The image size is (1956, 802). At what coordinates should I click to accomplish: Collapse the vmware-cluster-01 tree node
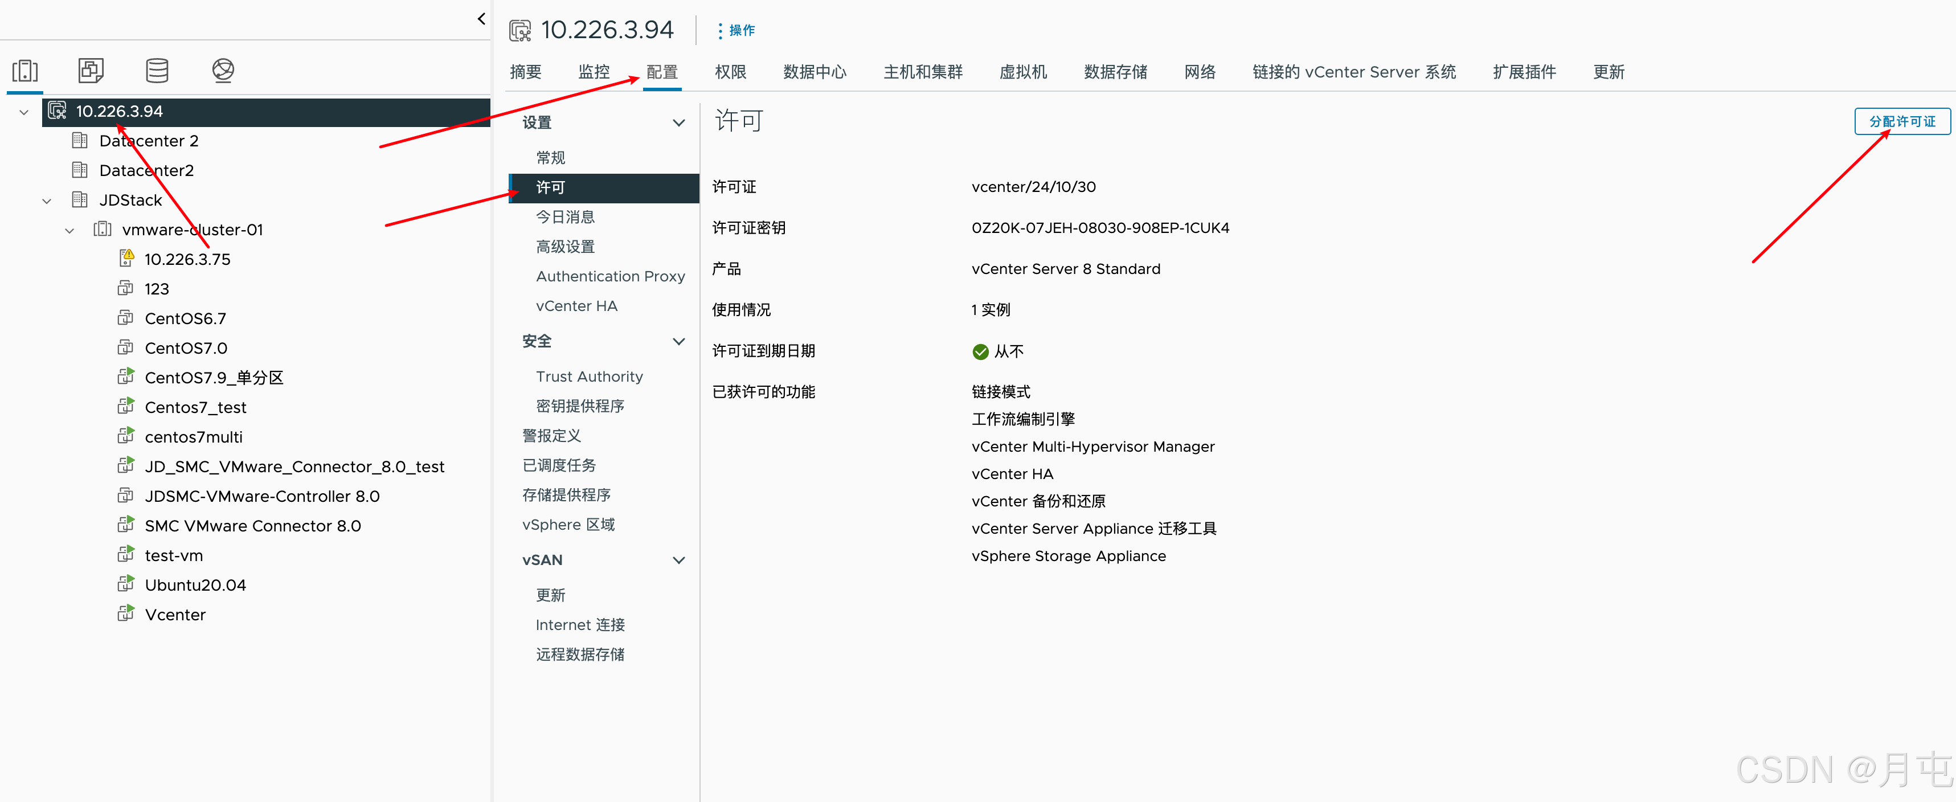tap(70, 230)
